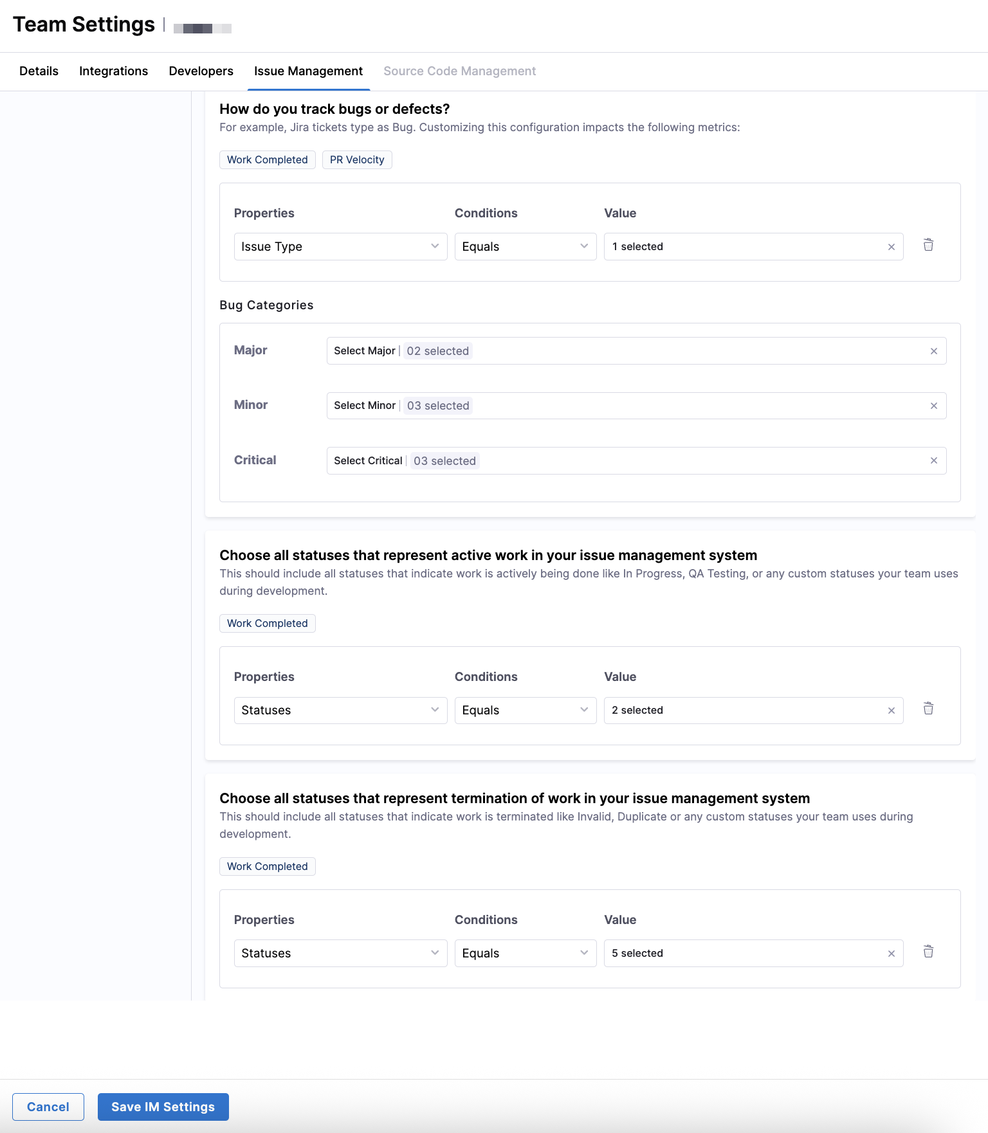988x1133 pixels.
Task: Delete the active work Statuses rule
Action: [928, 709]
